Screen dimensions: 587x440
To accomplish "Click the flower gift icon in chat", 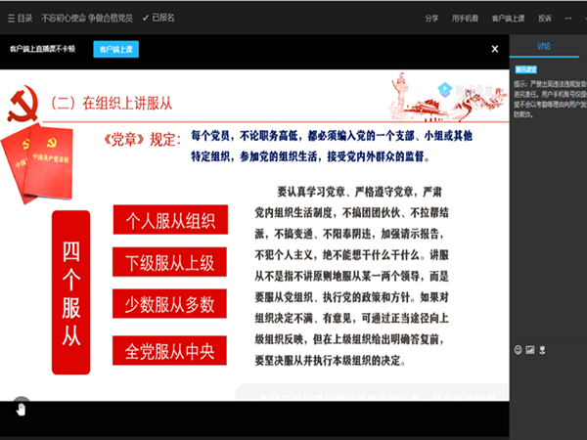I will (x=541, y=349).
